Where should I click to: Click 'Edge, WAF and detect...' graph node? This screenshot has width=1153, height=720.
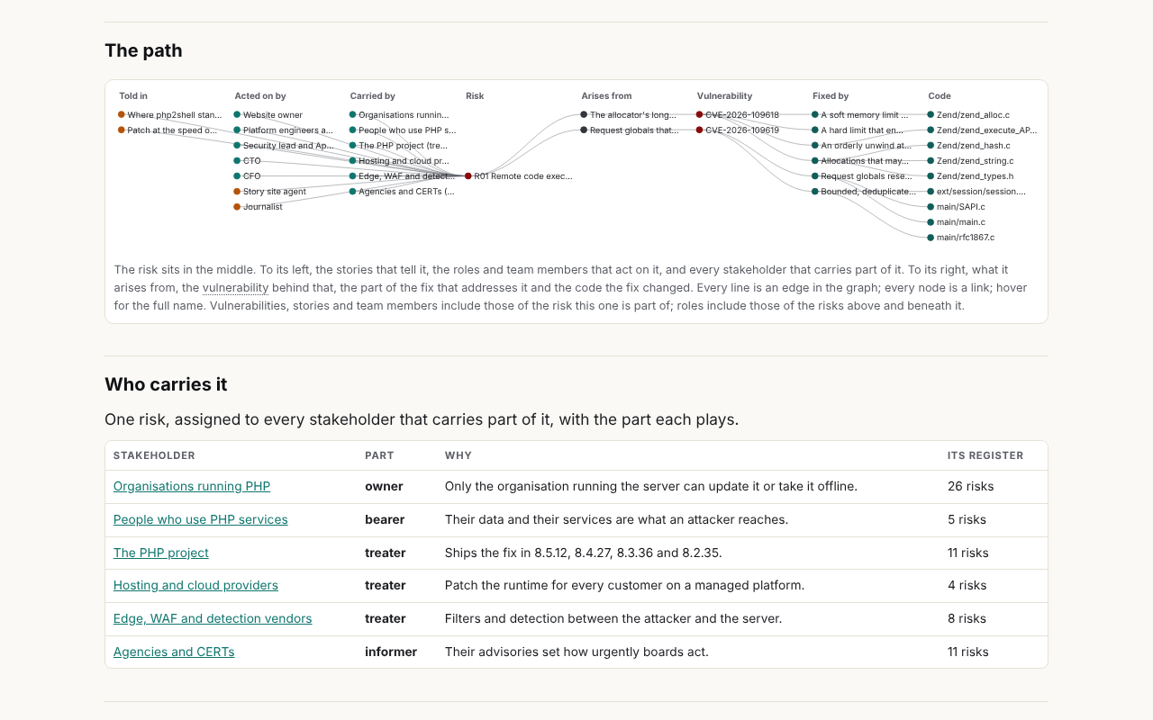pos(402,176)
